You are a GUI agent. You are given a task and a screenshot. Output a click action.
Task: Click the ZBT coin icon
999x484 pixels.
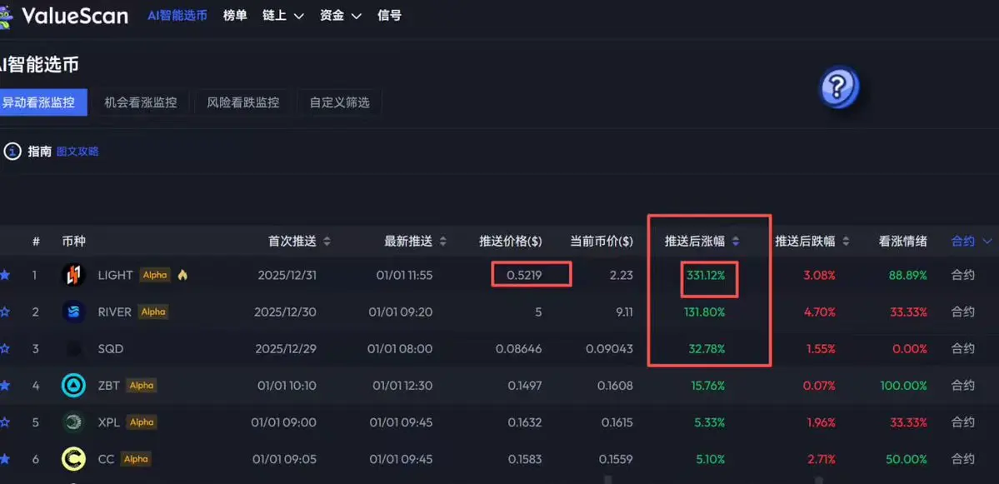tap(73, 386)
